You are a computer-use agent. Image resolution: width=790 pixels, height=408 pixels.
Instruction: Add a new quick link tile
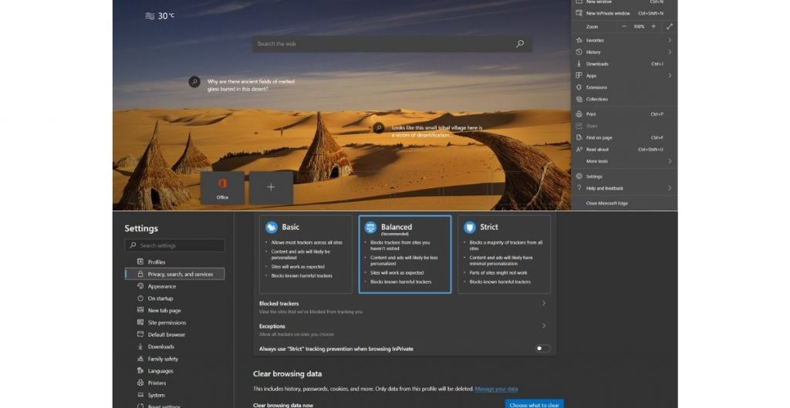(271, 187)
